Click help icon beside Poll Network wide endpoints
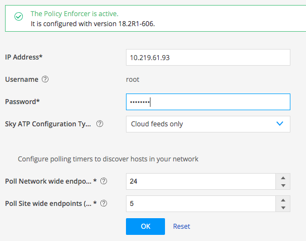Viewport: 306px width, 241px height. point(104,181)
